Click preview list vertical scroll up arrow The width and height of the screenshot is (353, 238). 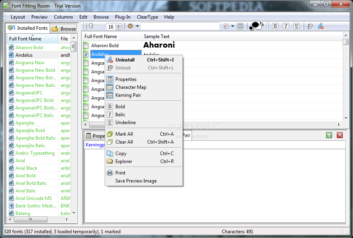click(x=346, y=35)
